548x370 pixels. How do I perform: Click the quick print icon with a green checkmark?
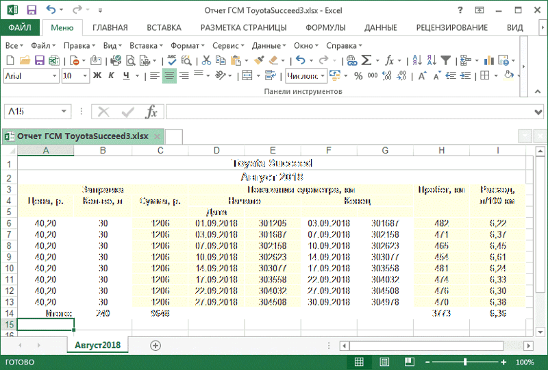(x=116, y=60)
